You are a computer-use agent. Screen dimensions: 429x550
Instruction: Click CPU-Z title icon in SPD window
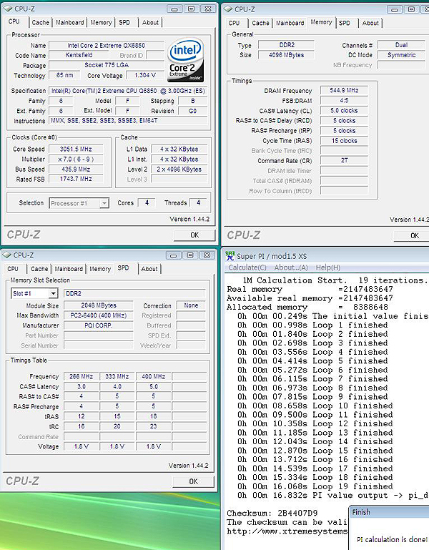7,255
